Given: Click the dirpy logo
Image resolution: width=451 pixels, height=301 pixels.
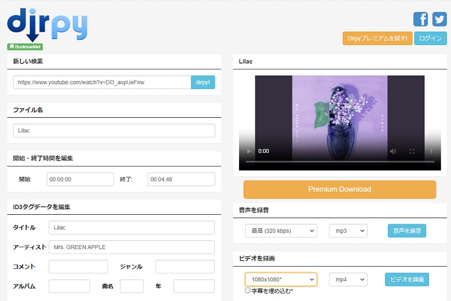Looking at the screenshot, I should (x=47, y=24).
